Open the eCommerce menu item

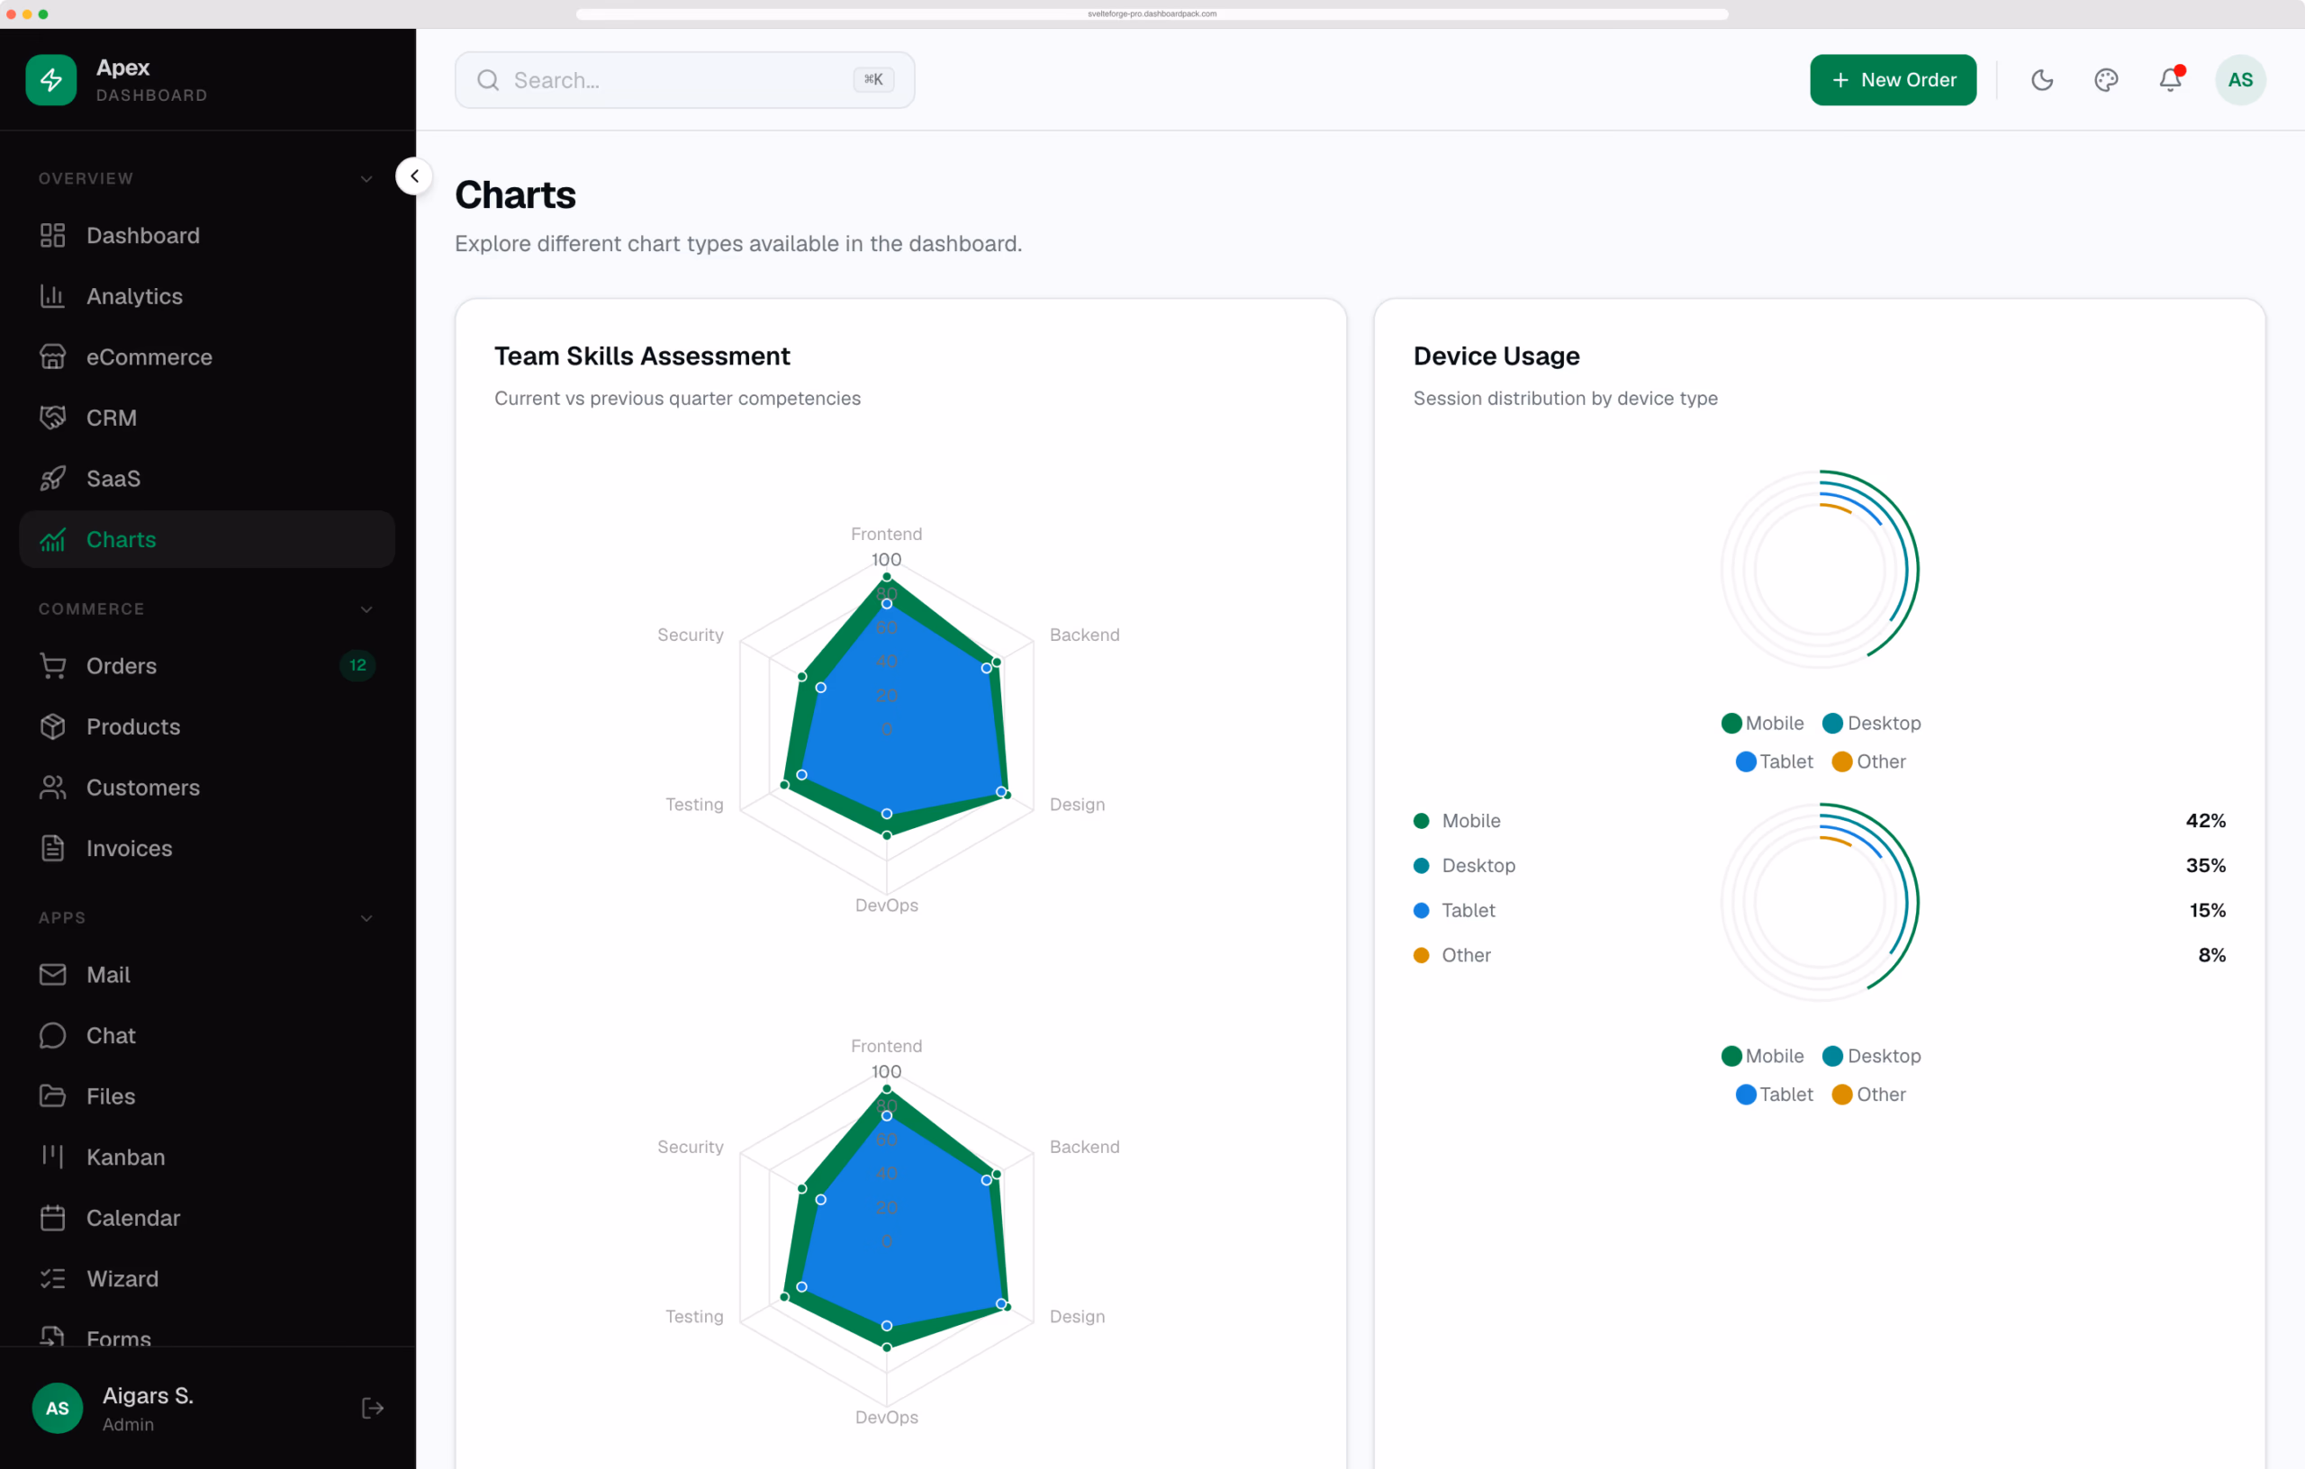(207, 357)
